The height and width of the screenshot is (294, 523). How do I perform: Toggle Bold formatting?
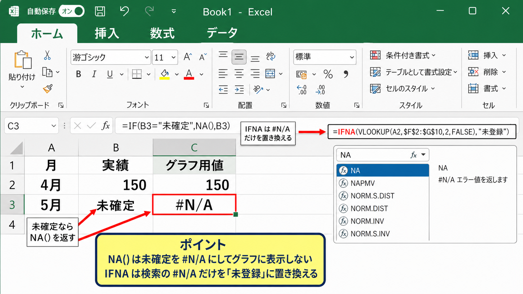click(79, 74)
